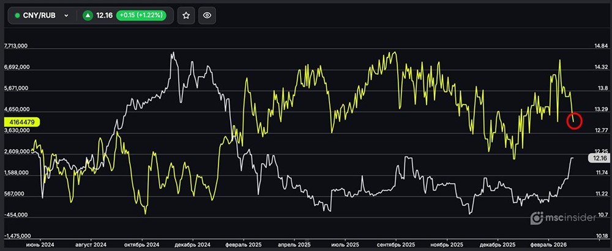Select the CNY/RUB instrument label

point(39,15)
